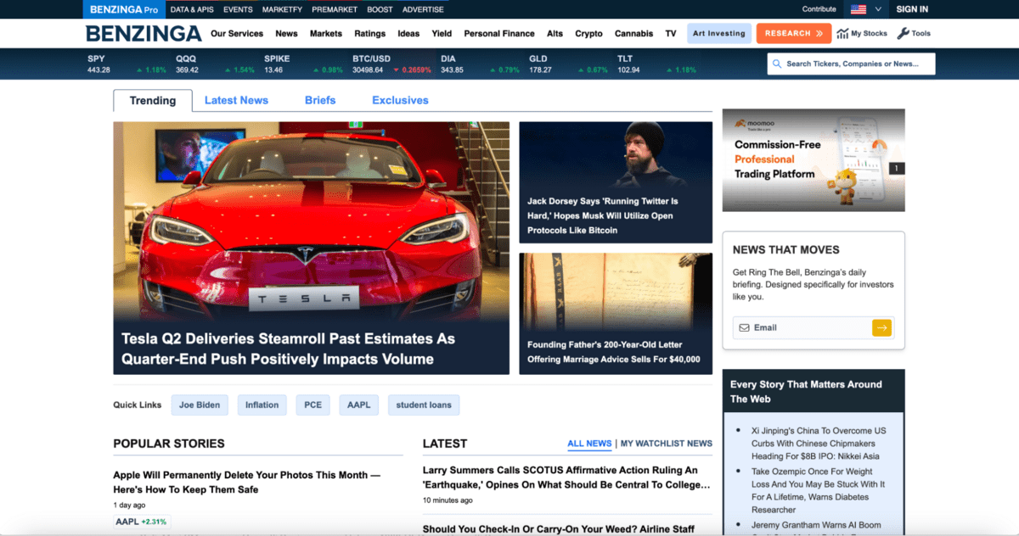1019x536 pixels.
Task: Open the News navigation menu
Action: pos(286,34)
